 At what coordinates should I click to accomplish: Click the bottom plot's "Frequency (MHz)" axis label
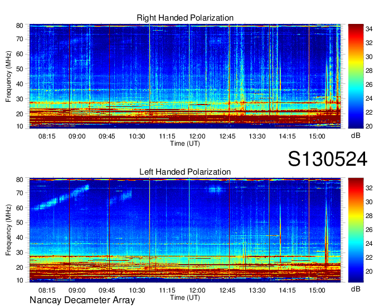(8, 230)
